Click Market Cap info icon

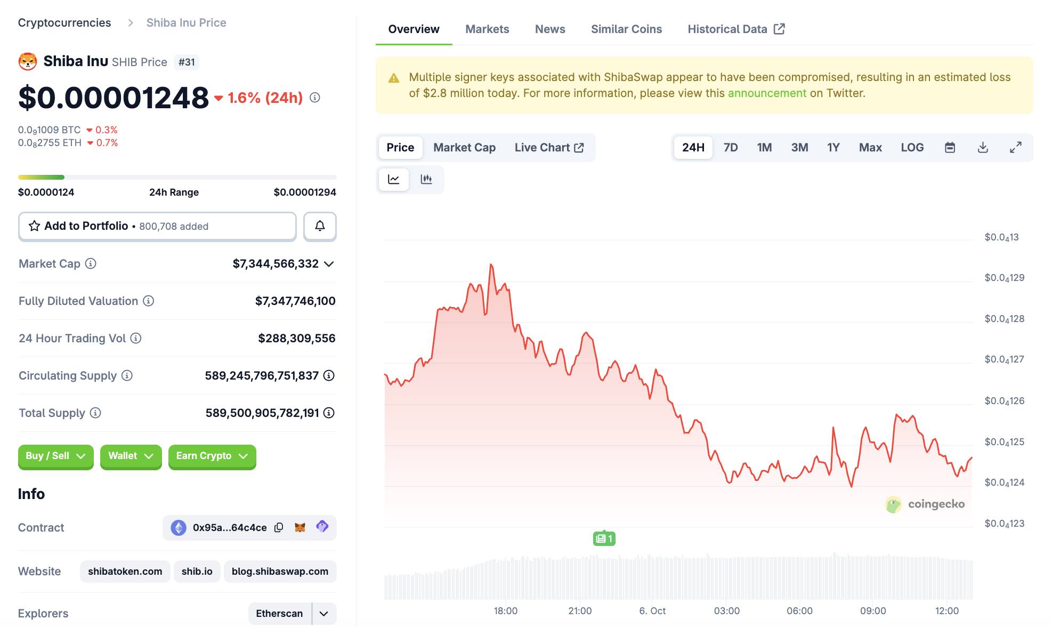tap(91, 263)
